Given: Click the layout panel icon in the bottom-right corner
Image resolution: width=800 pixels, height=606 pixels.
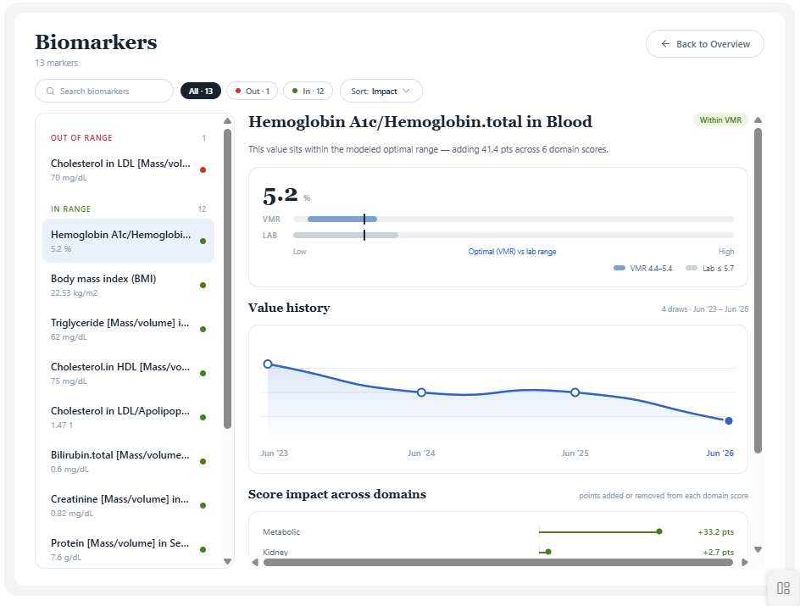Looking at the screenshot, I should pyautogui.click(x=783, y=588).
